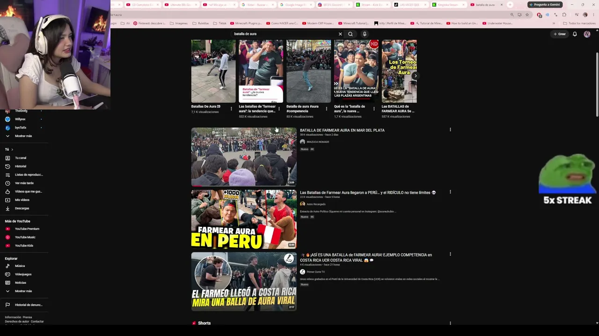Play the Mar del Plata video thumbnail

click(244, 157)
